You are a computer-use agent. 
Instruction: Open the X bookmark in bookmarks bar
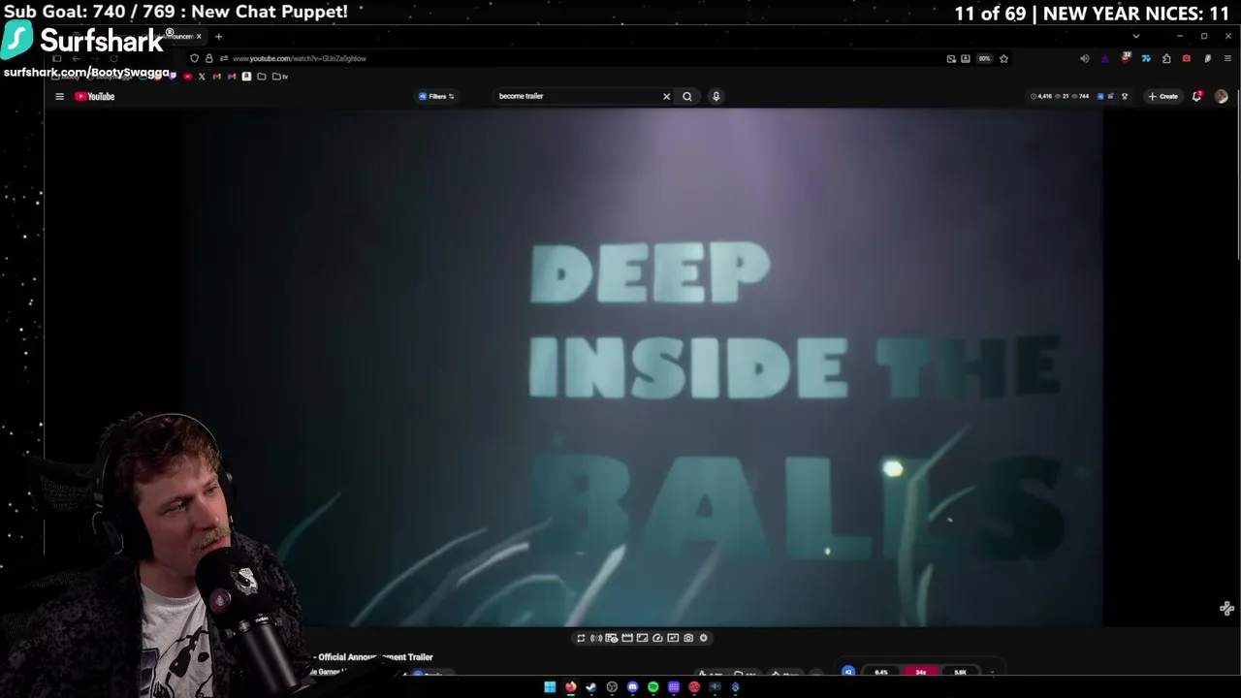tap(202, 77)
